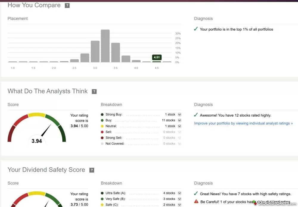Image resolution: width=298 pixels, height=207 pixels.
Task: Click the green checkmark beside top 1% diagnosis
Action: [196, 29]
